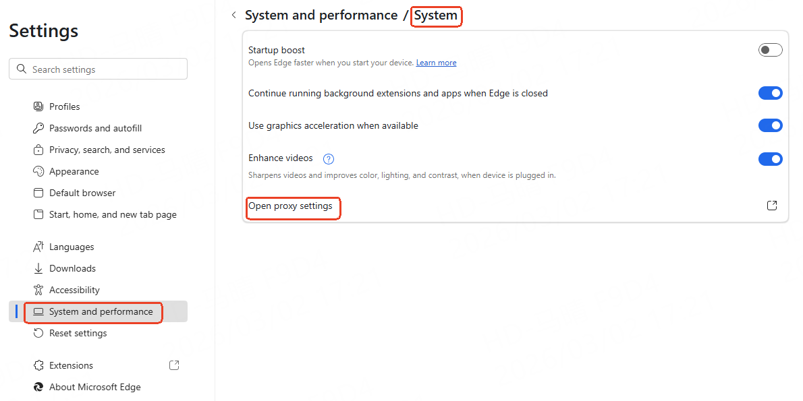The image size is (803, 401).
Task: Click the Accessibility figure icon
Action: click(x=38, y=290)
